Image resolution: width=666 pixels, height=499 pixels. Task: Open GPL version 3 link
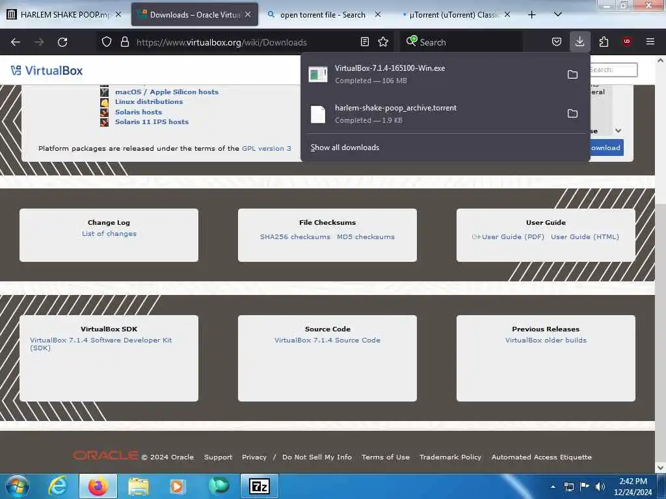266,148
